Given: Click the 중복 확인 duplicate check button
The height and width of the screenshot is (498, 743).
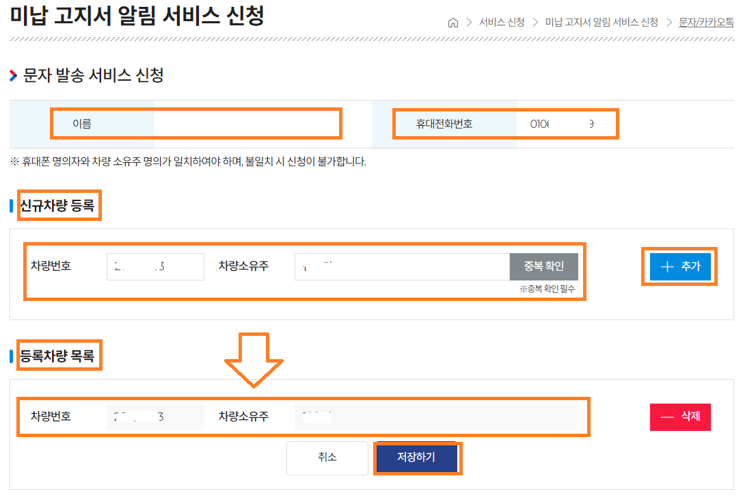Looking at the screenshot, I should 543,267.
